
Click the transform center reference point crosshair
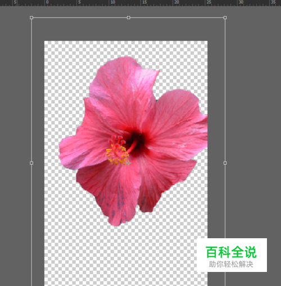tap(128, 163)
